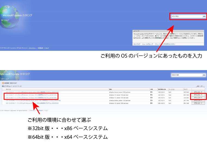
Task: Click the ようこそ heading of the welcome box
Action: tap(136, 31)
